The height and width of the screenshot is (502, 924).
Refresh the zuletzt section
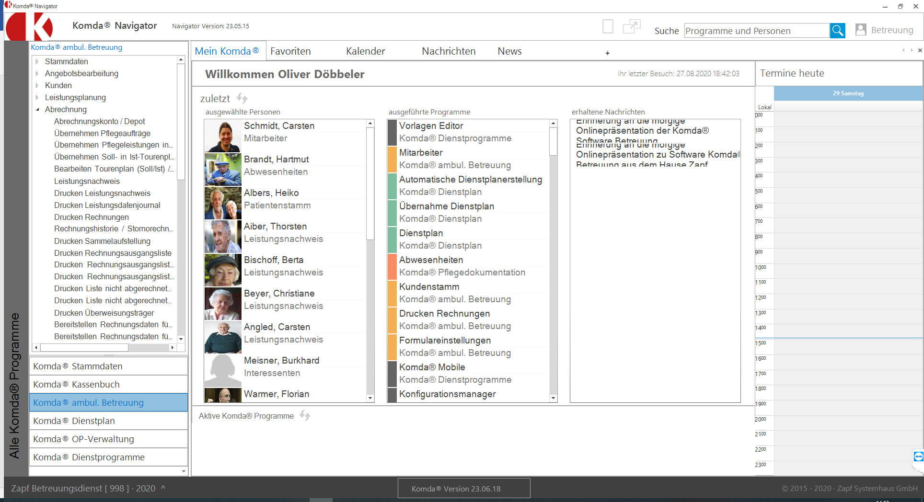tap(242, 98)
